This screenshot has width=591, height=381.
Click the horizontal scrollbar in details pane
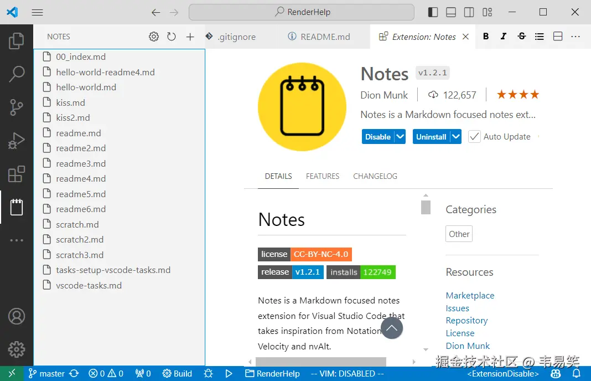click(x=321, y=362)
